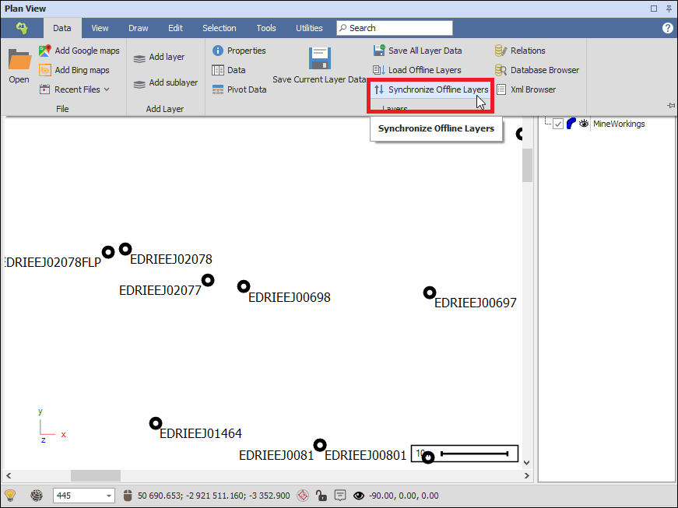Click Save Current Layer Data floppy icon
This screenshot has height=508, width=678.
click(x=319, y=60)
